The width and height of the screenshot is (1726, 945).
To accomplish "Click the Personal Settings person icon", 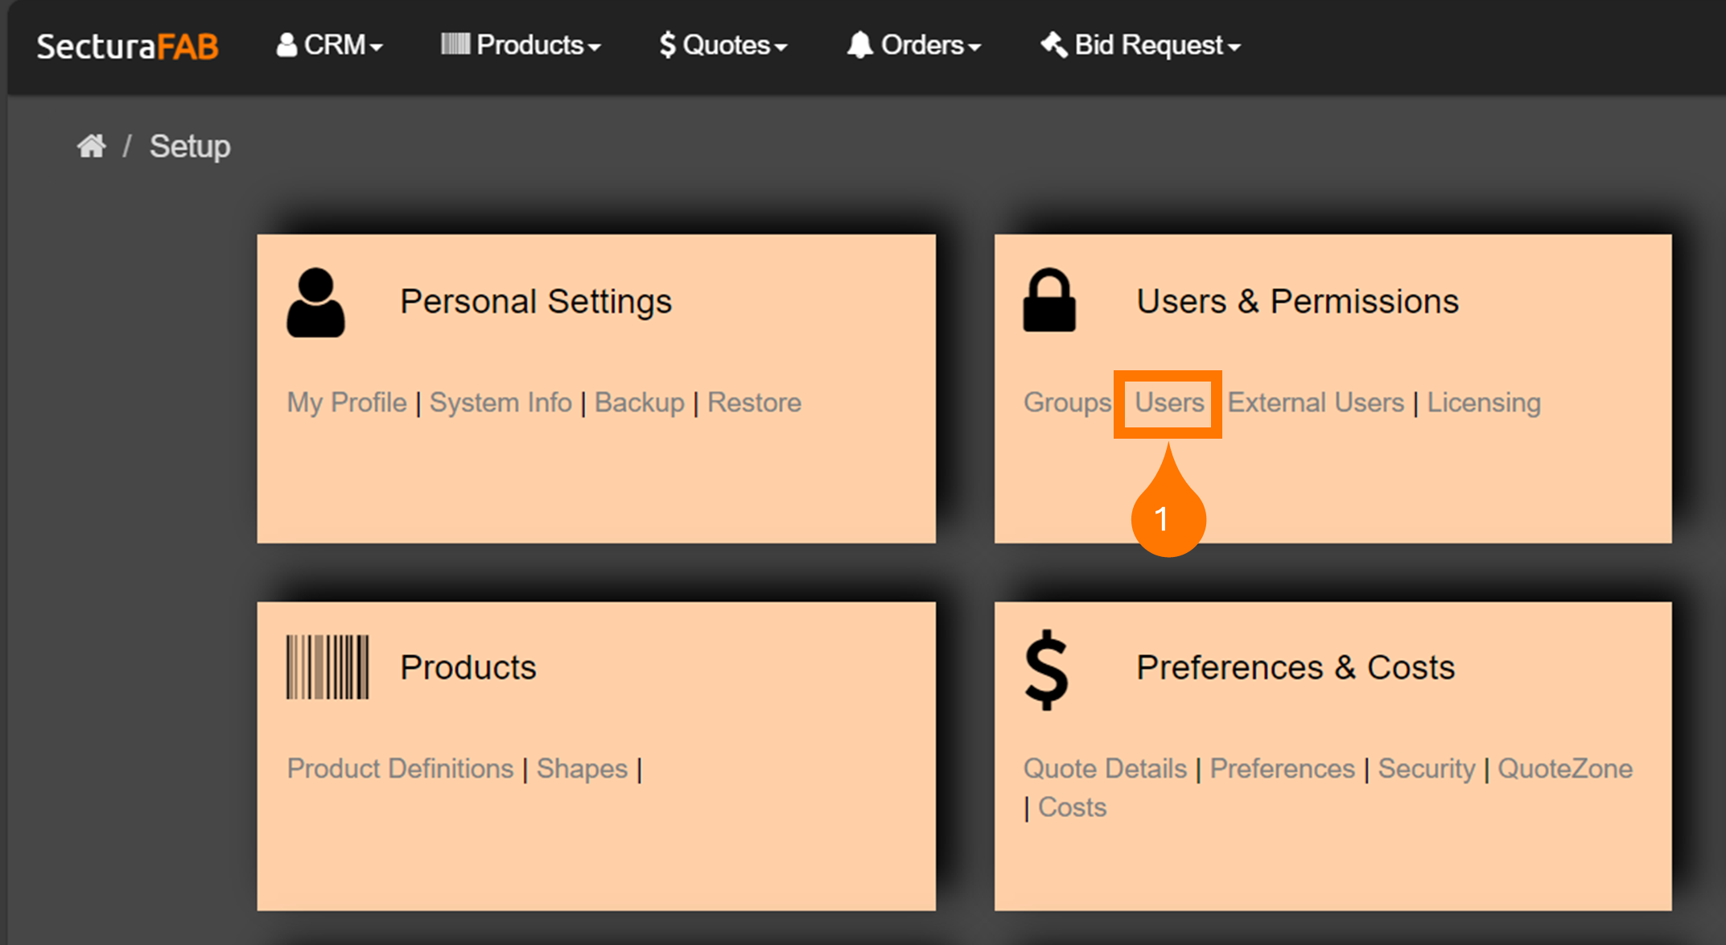I will coord(315,303).
